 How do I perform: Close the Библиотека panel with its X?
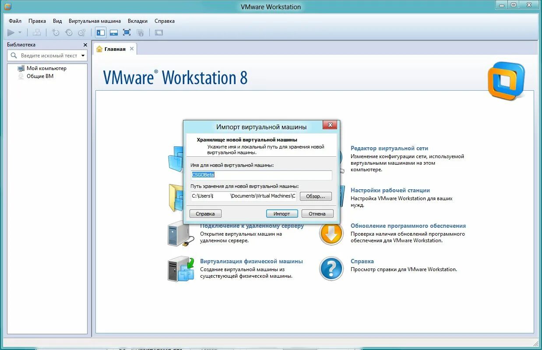click(85, 45)
